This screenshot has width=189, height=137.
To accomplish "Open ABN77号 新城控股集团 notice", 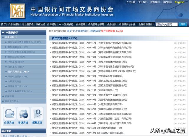I will point(89,62).
